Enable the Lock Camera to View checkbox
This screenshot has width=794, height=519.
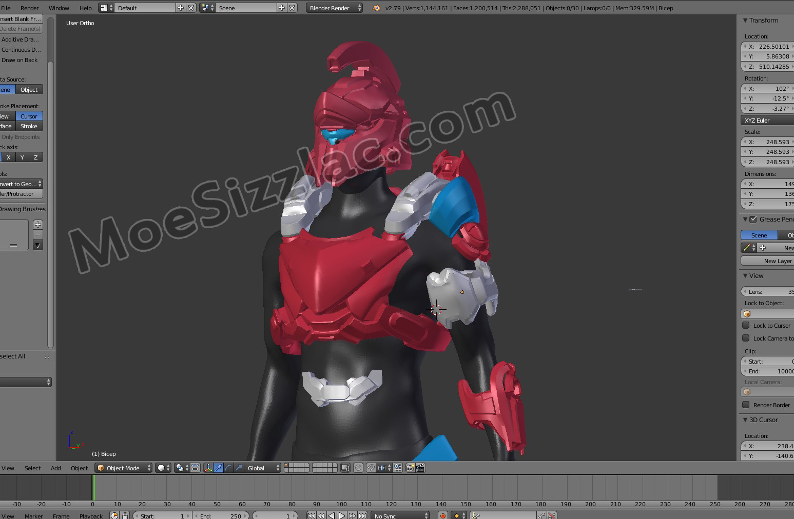click(x=746, y=338)
